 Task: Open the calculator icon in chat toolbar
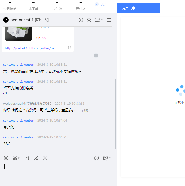pyautogui.click(x=36, y=158)
